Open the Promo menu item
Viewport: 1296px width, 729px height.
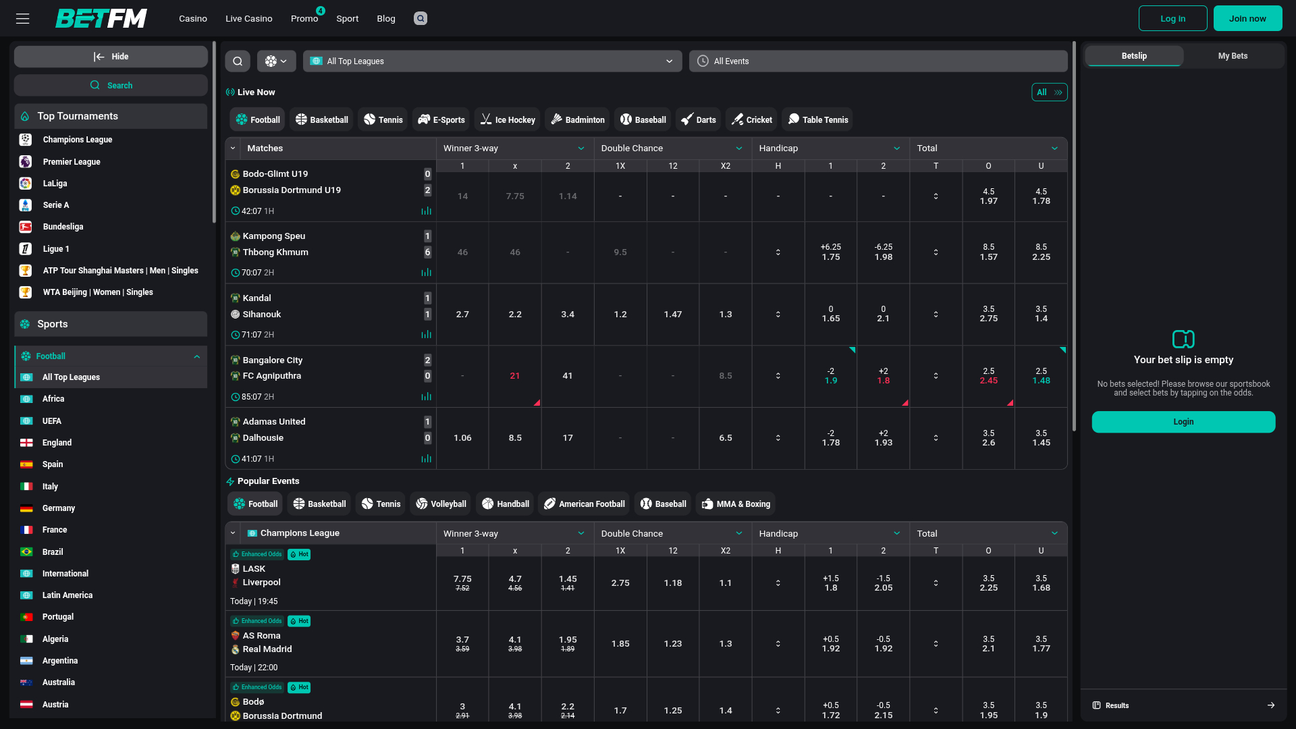point(304,19)
